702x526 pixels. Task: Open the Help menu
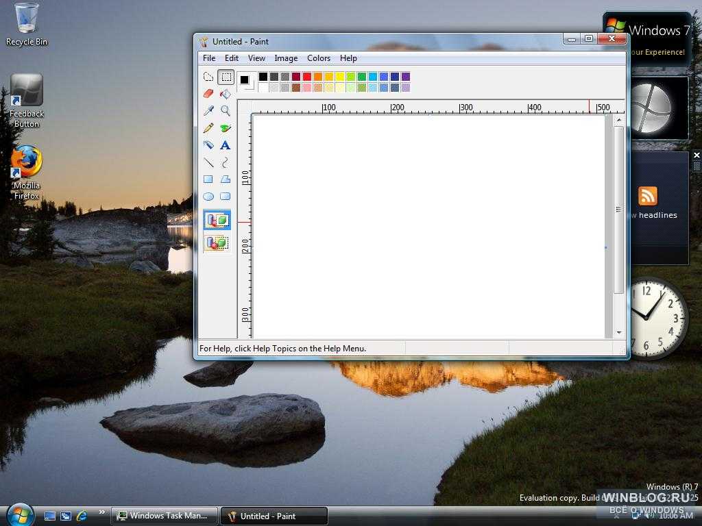[348, 58]
